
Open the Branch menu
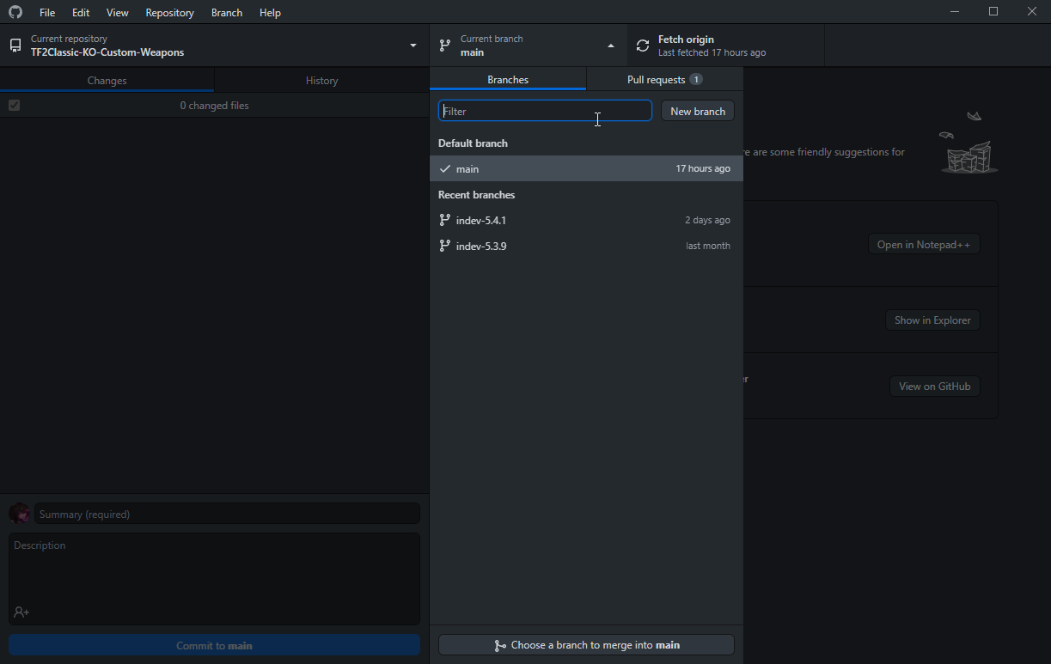(227, 13)
